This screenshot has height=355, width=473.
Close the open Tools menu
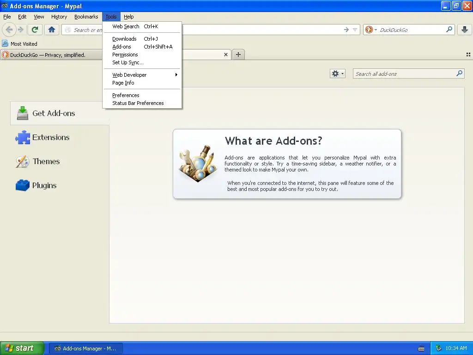point(111,17)
